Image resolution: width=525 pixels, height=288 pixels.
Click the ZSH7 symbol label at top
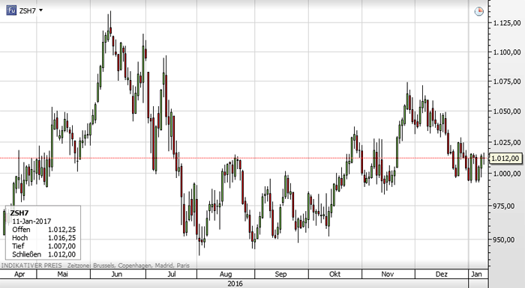28,10
